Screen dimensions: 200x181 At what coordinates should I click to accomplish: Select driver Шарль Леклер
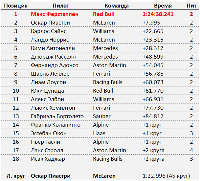point(49,74)
